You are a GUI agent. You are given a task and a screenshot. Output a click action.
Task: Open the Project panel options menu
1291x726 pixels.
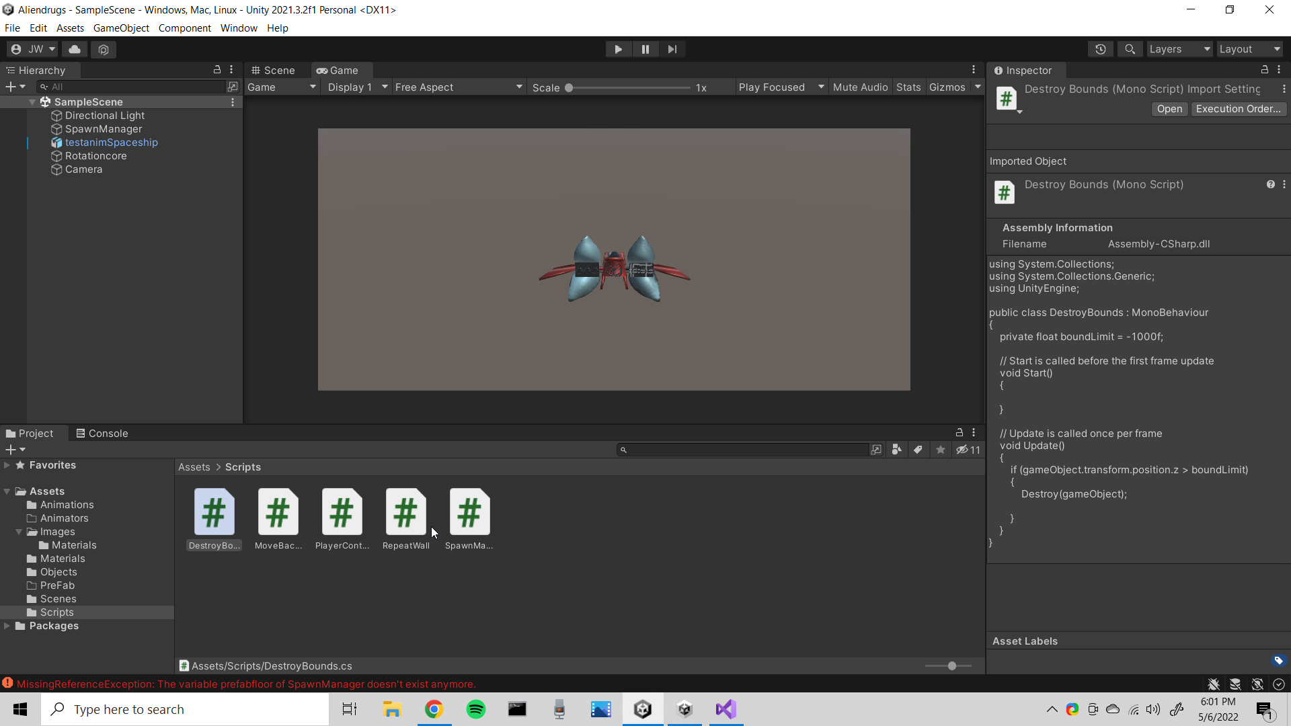pos(973,432)
